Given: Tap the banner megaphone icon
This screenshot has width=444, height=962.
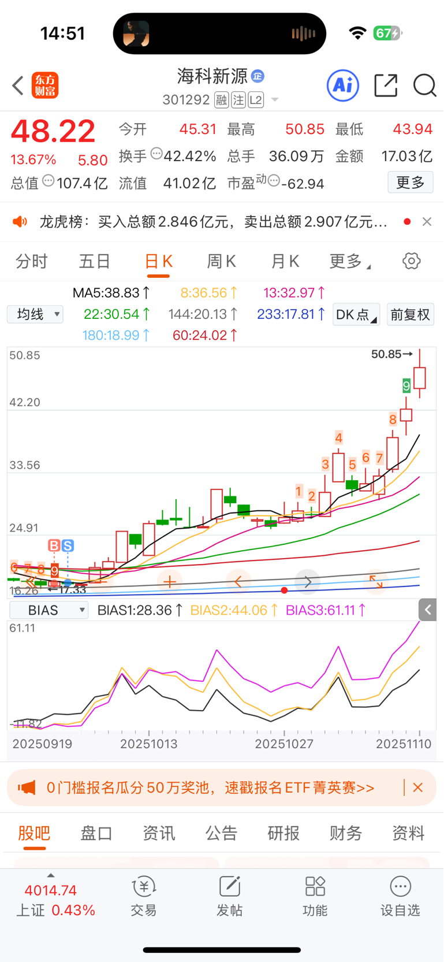Looking at the screenshot, I should click(x=27, y=788).
